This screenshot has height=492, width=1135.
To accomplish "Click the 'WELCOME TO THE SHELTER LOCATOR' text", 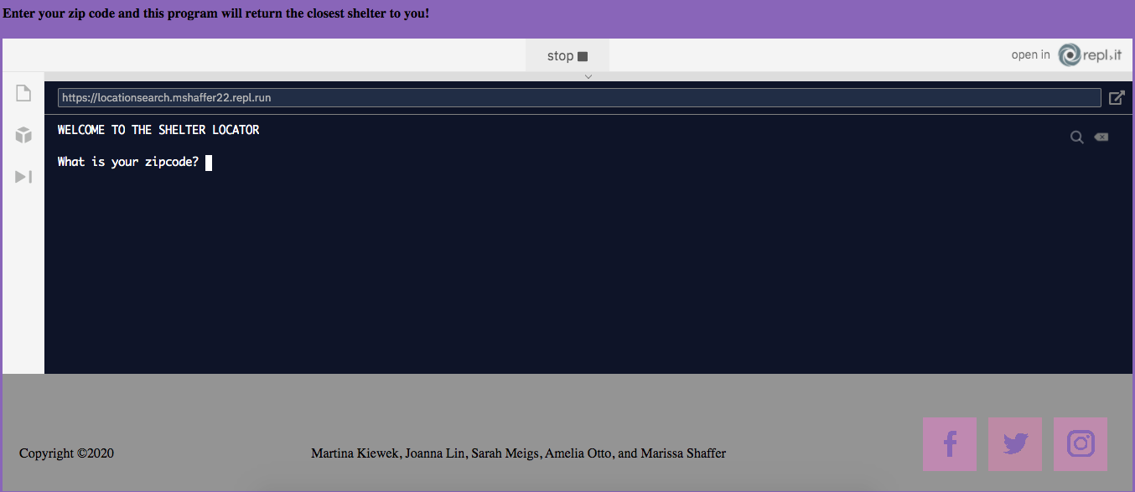I will pyautogui.click(x=158, y=130).
